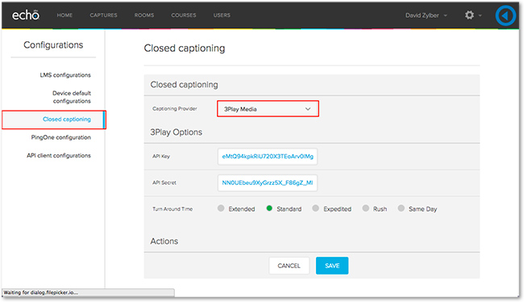Select Standard turn around time
Viewport: 524px width, 302px height.
(x=269, y=208)
